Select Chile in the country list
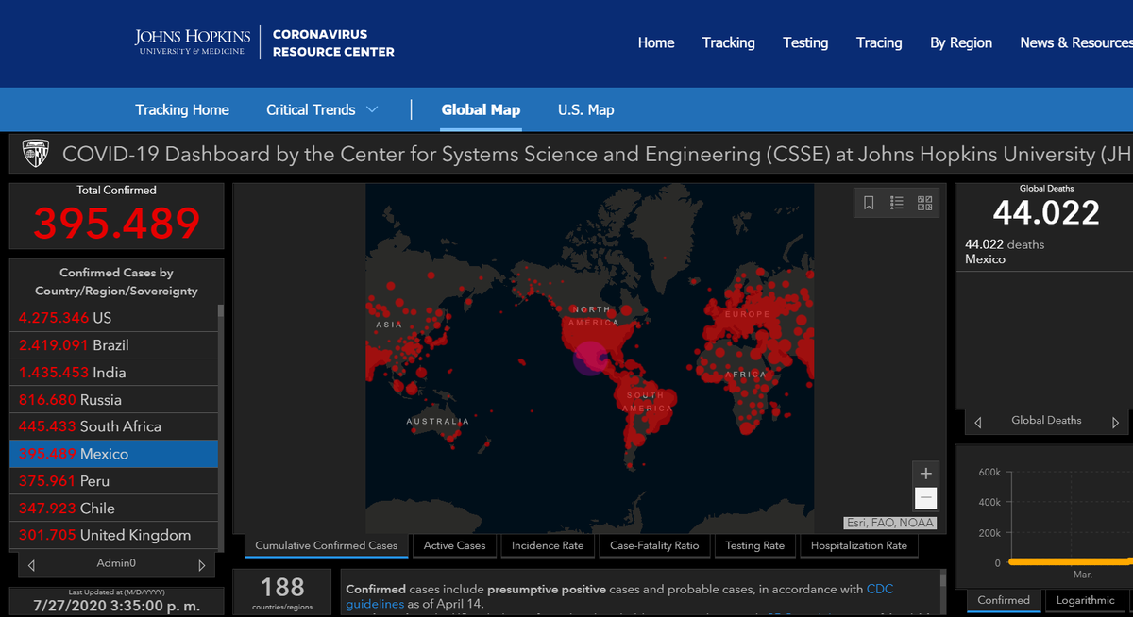The width and height of the screenshot is (1133, 617). 114,509
